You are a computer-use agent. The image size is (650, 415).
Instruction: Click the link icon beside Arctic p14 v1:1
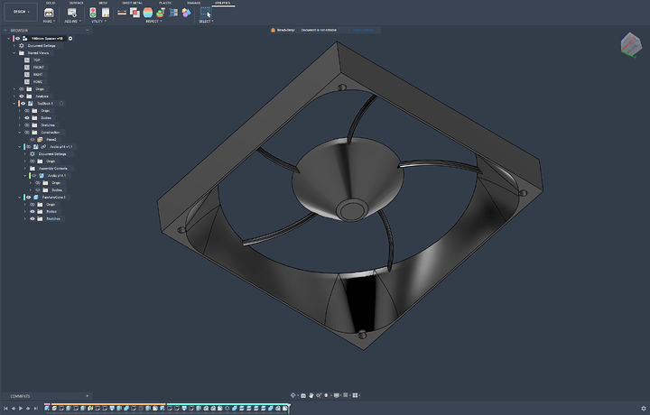(43, 147)
